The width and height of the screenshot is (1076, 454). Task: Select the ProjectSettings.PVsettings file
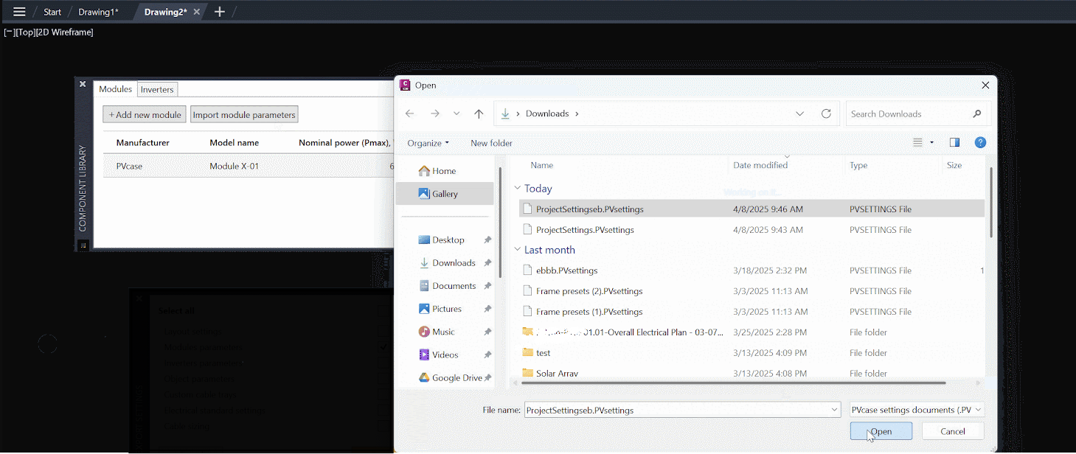(752, 230)
